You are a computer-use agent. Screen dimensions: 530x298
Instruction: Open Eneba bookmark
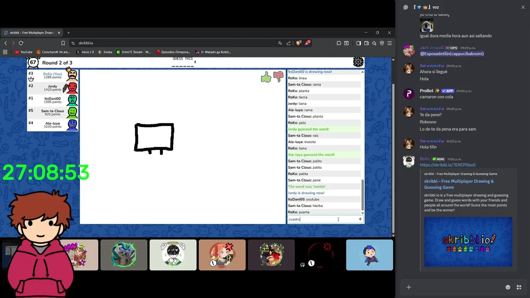pyautogui.click(x=105, y=52)
